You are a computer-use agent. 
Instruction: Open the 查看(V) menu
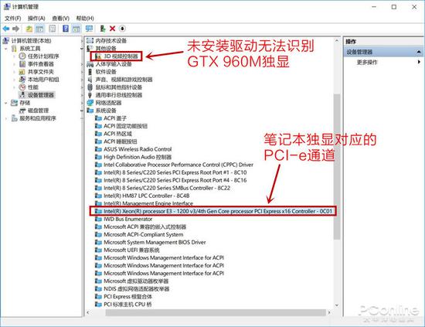(61, 19)
